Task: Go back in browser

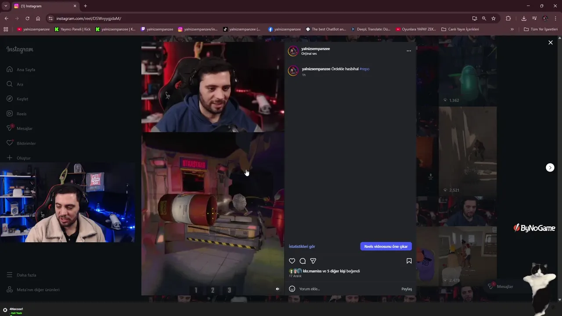Action: 6,18
